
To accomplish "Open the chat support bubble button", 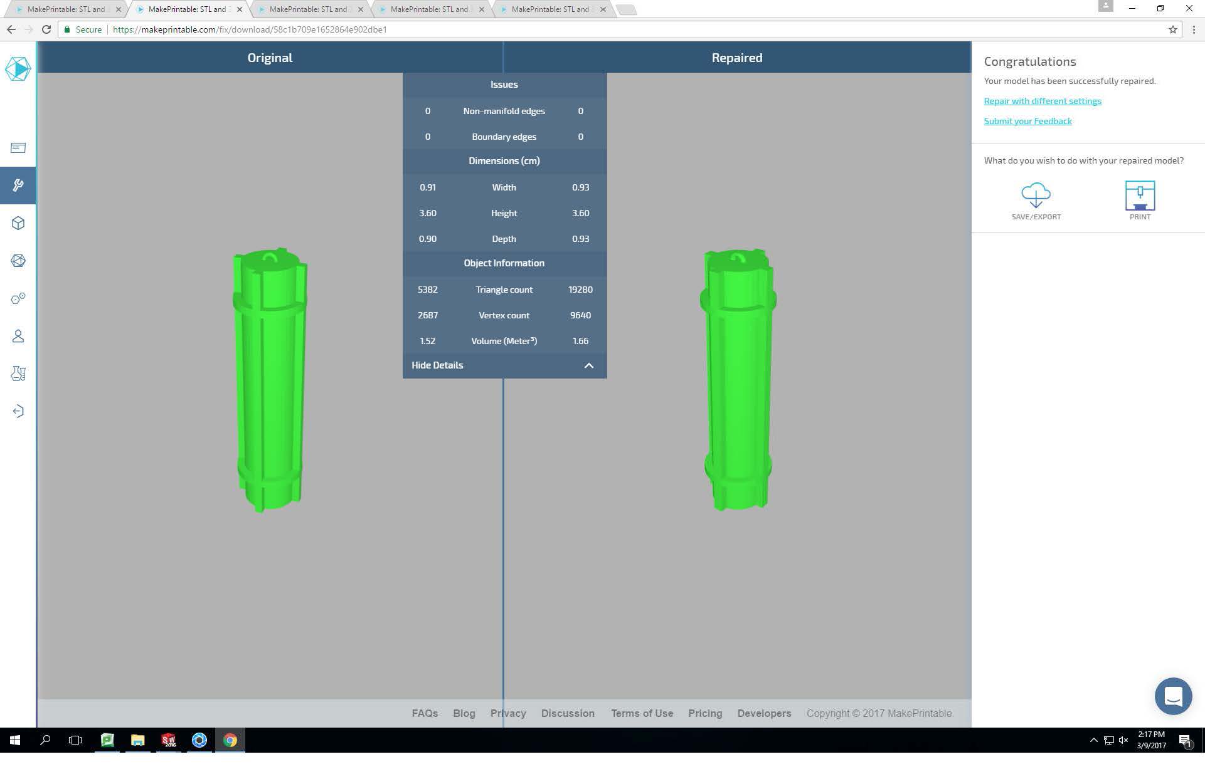I will coord(1173,696).
